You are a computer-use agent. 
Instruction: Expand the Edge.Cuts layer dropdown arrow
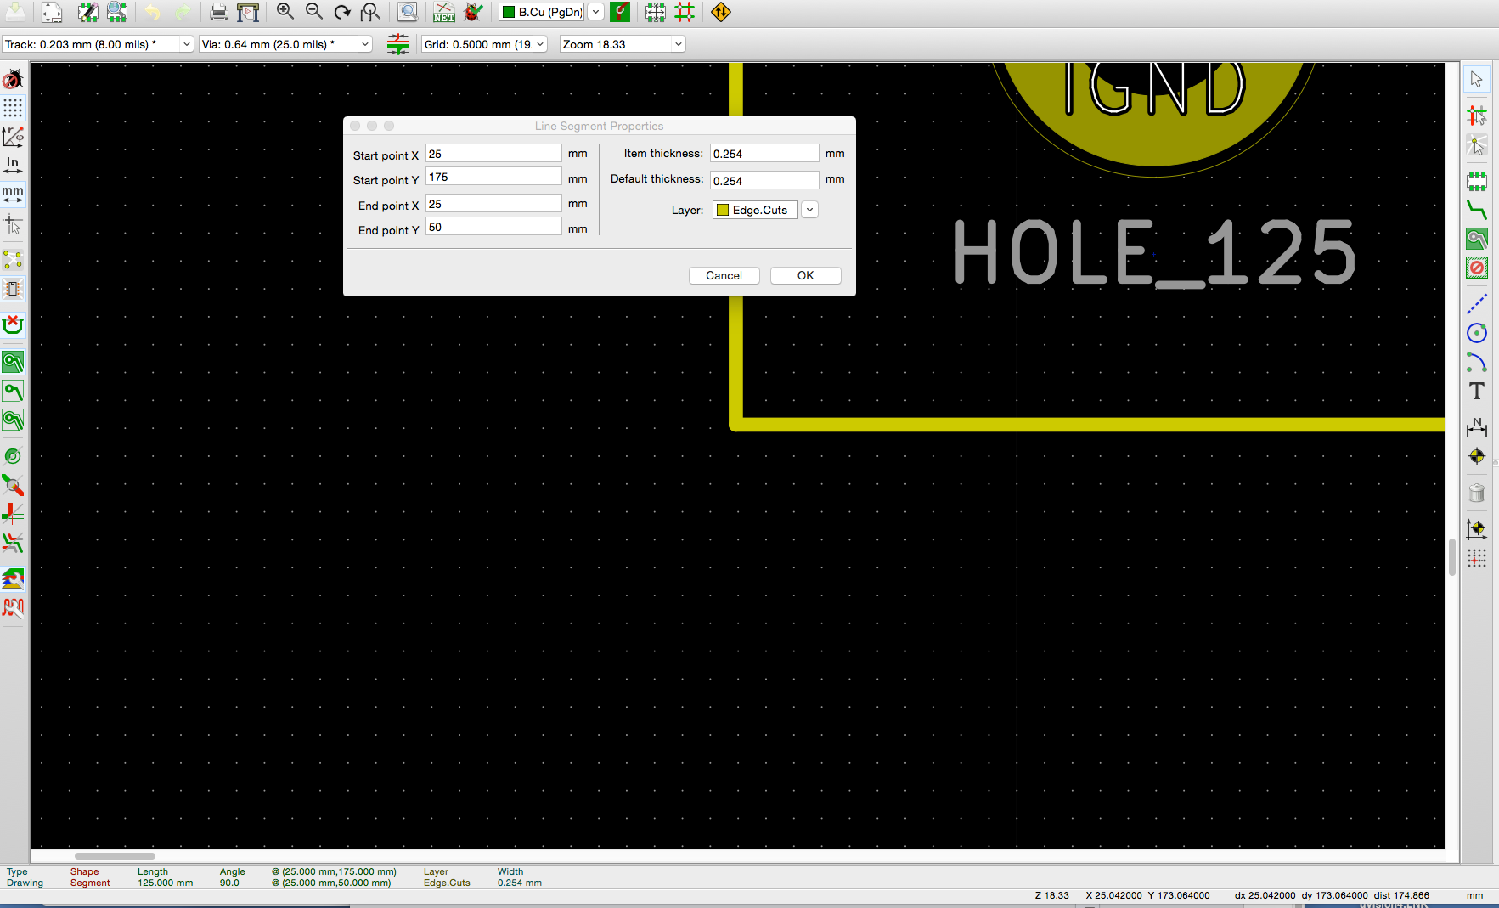pos(810,210)
